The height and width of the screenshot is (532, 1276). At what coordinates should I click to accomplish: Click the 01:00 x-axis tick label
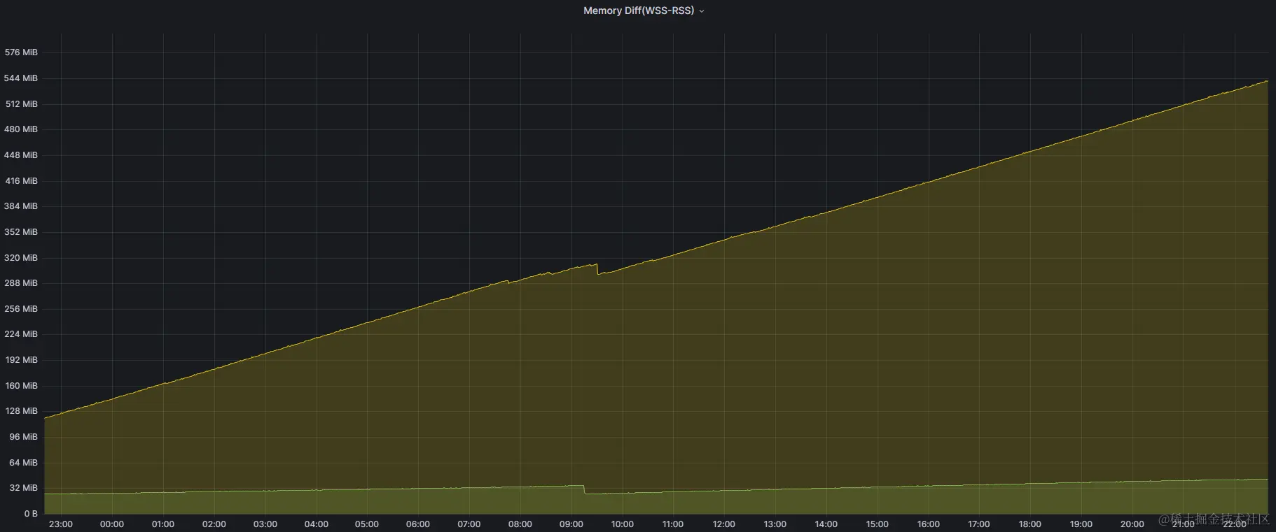pyautogui.click(x=163, y=524)
